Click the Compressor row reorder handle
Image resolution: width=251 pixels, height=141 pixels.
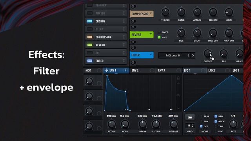click(124, 37)
